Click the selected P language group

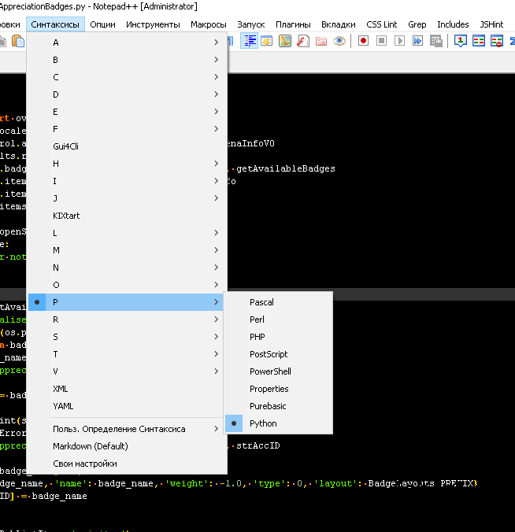(x=126, y=302)
